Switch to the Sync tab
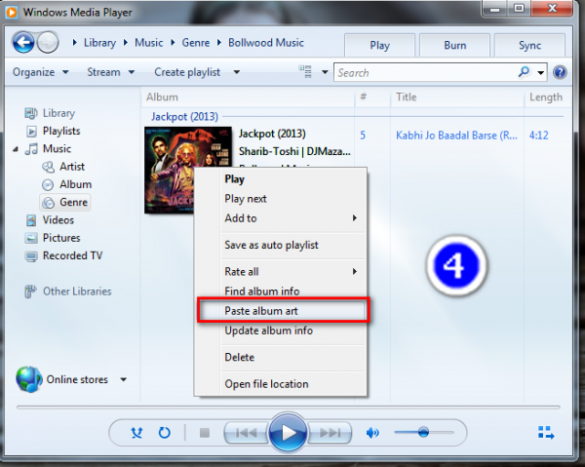The width and height of the screenshot is (585, 467). point(529,45)
